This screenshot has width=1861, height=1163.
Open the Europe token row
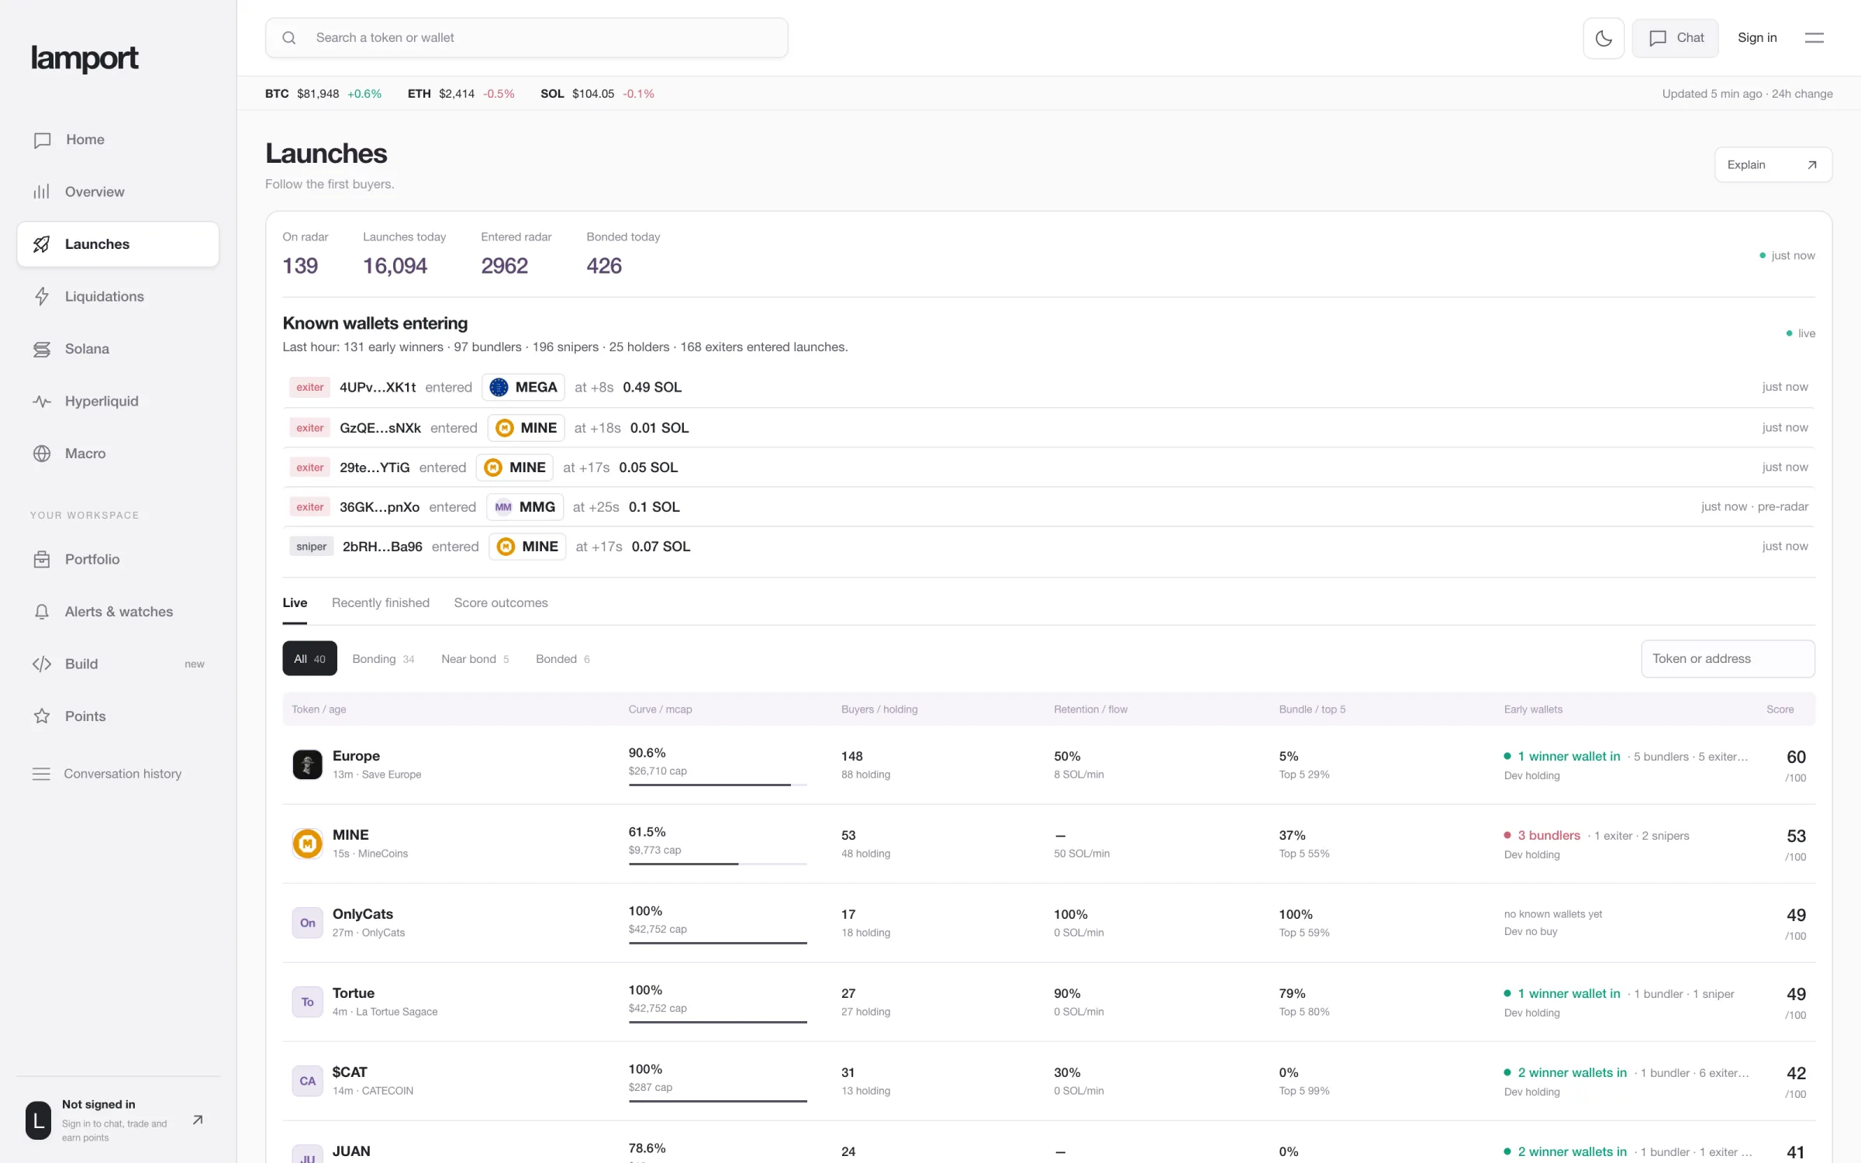point(1048,764)
